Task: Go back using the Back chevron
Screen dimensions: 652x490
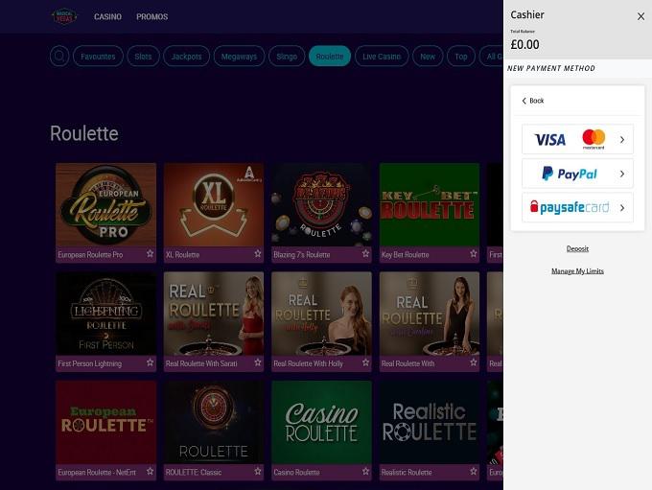Action: tap(533, 101)
